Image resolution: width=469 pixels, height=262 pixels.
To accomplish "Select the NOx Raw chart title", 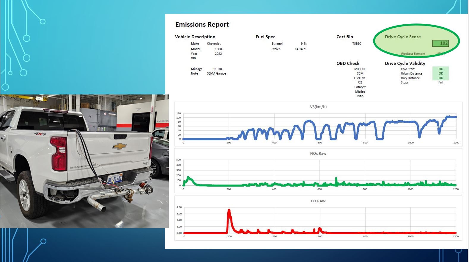I will click(318, 154).
